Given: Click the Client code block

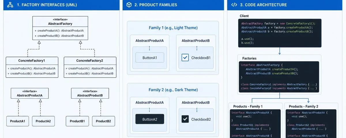Looking at the screenshot, I should tap(280, 33).
